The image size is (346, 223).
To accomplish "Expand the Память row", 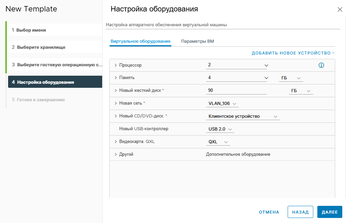I will [116, 78].
